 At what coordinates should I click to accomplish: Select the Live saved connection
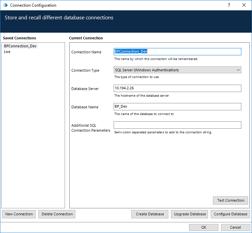(x=7, y=52)
